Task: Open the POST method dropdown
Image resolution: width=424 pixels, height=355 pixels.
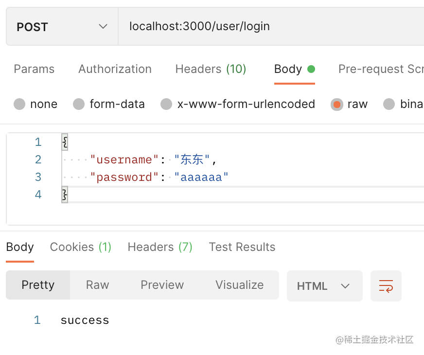Action: point(62,27)
